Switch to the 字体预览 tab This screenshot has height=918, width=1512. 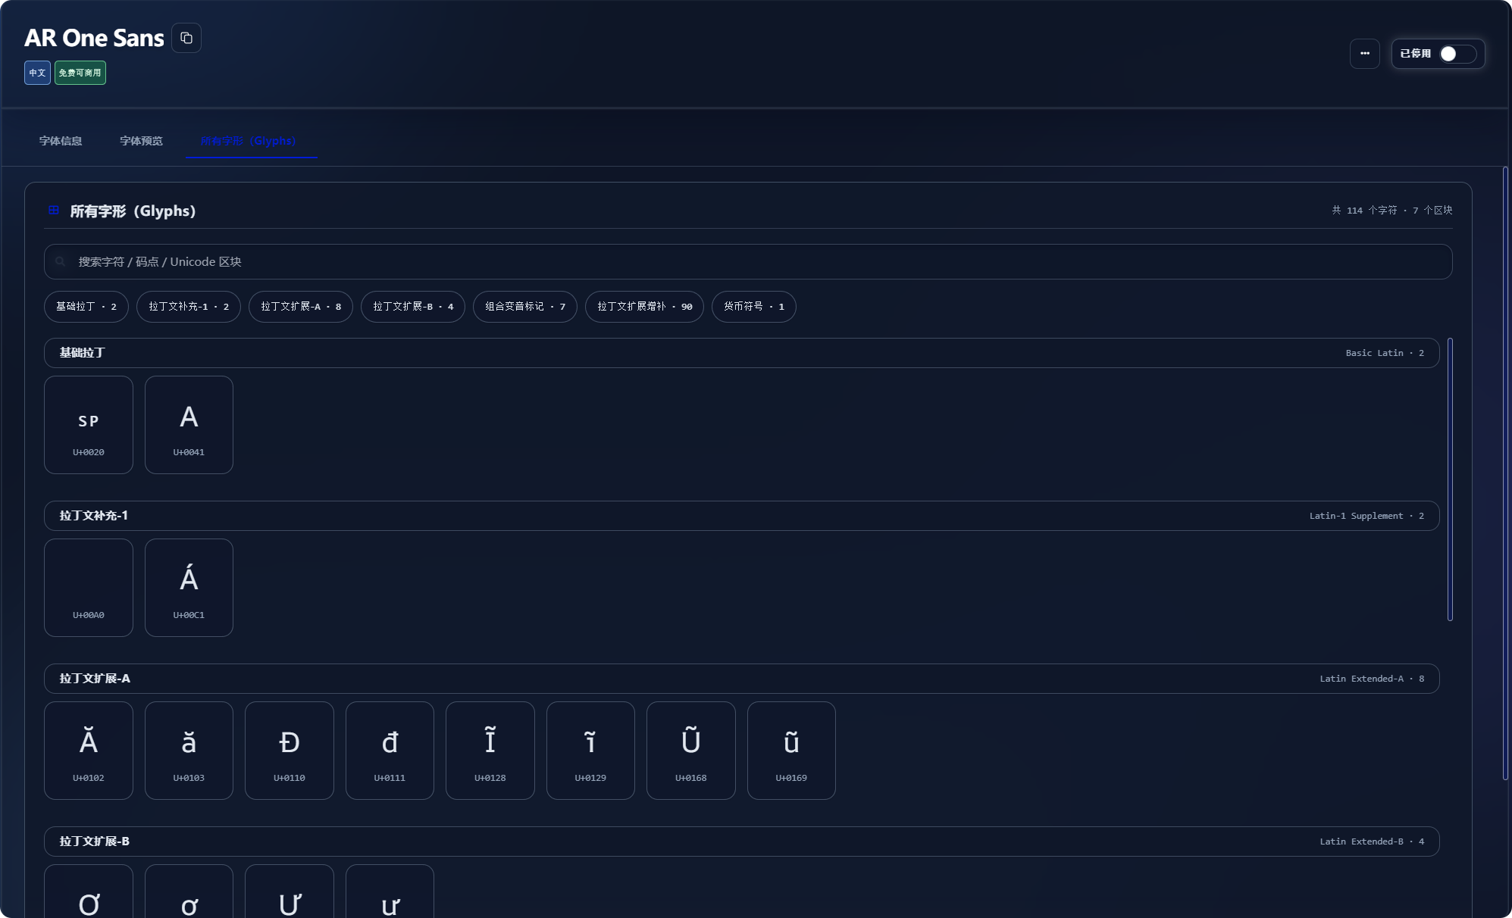pos(141,141)
